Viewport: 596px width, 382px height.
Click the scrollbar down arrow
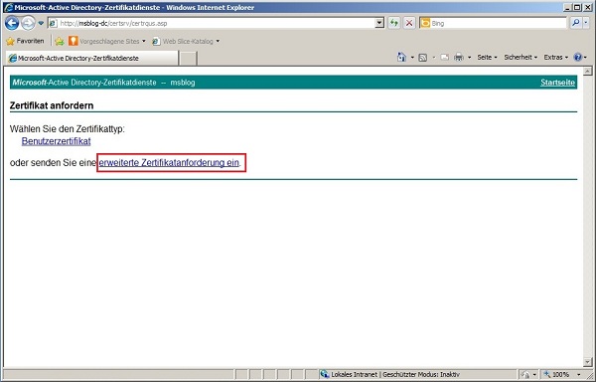pyautogui.click(x=587, y=362)
